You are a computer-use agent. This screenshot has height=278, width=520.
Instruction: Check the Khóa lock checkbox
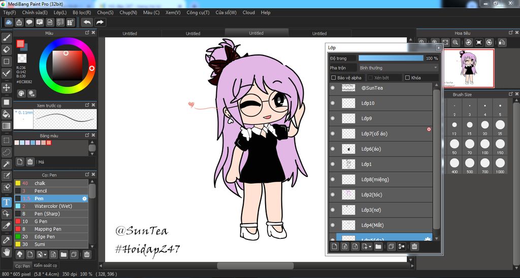[x=407, y=78]
